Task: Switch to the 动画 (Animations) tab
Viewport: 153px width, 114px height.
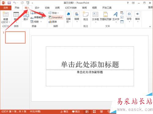Action: point(57,8)
